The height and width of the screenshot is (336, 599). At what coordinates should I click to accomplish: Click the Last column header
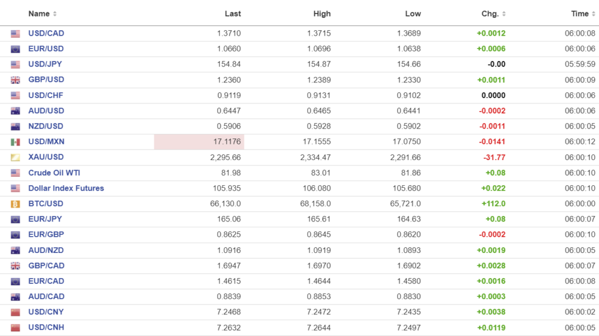click(233, 13)
